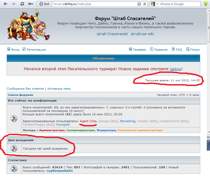Screen dimensions: 210x181
Task: Open Google [Bot] user profile
Action: click(x=108, y=121)
